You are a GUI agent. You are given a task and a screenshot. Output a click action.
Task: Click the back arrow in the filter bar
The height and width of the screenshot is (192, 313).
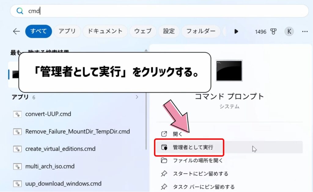[16, 31]
